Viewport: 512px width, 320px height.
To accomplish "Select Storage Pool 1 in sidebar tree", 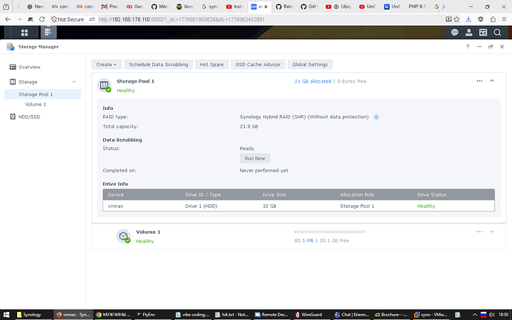I will point(42,94).
